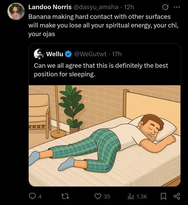Bookmark this tweet
Viewport: 188px width, 205px height.
coord(163,196)
